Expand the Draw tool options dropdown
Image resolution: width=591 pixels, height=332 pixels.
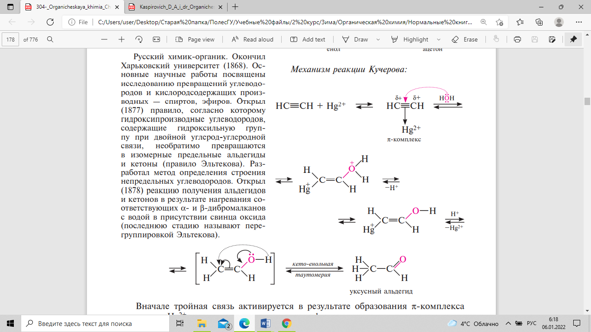point(378,39)
